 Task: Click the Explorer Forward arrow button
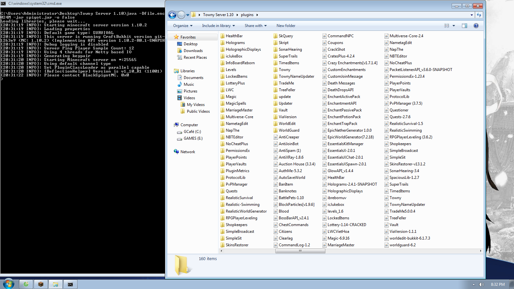click(x=181, y=15)
